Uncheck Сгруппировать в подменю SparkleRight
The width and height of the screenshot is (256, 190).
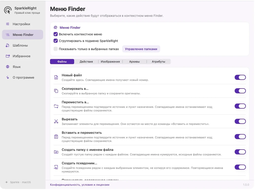[x=56, y=41]
